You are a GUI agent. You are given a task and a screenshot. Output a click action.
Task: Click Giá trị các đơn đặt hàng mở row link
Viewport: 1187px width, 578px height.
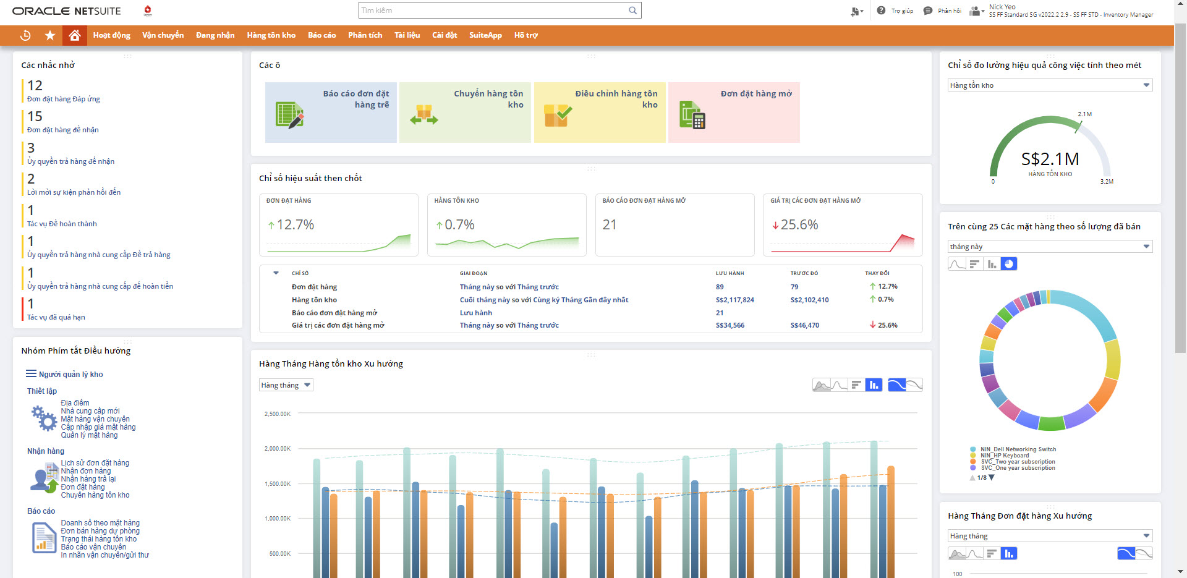pyautogui.click(x=338, y=325)
